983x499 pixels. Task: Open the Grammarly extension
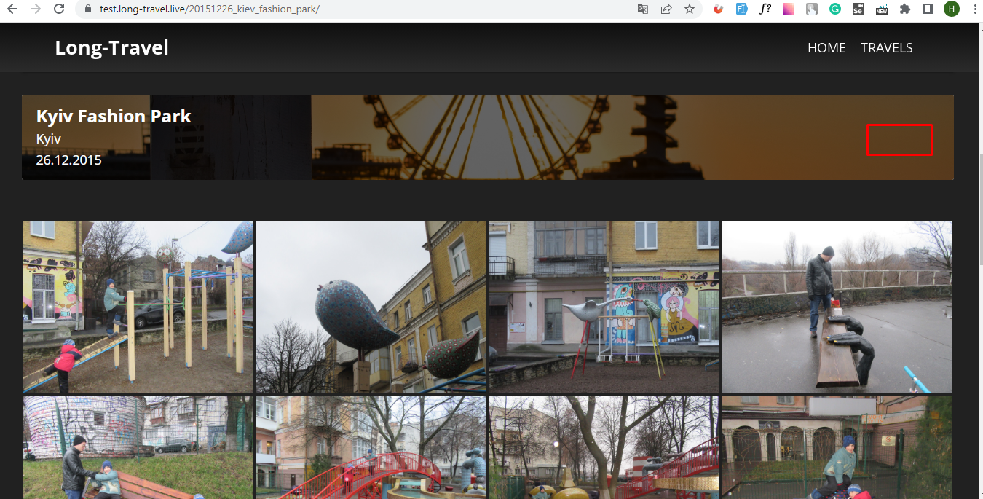(834, 9)
